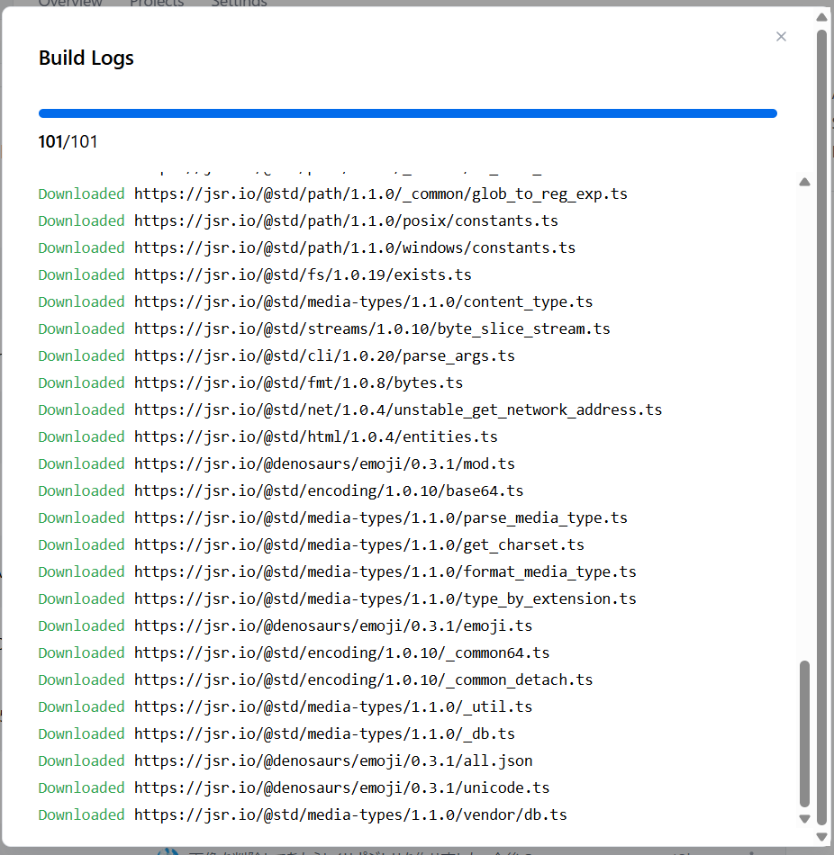The image size is (834, 855).
Task: Click the denosaurs emoji mod.ts URL
Action: click(324, 463)
